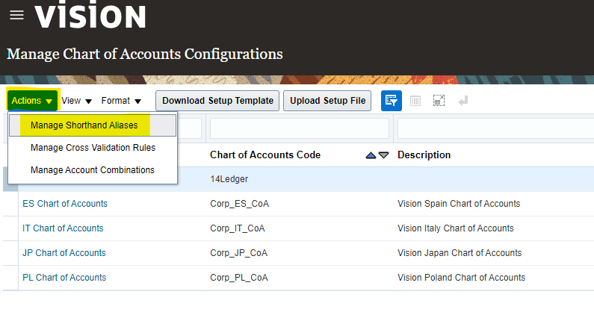
Task: Choose Manage Cross Validation Rules
Action: click(x=93, y=148)
